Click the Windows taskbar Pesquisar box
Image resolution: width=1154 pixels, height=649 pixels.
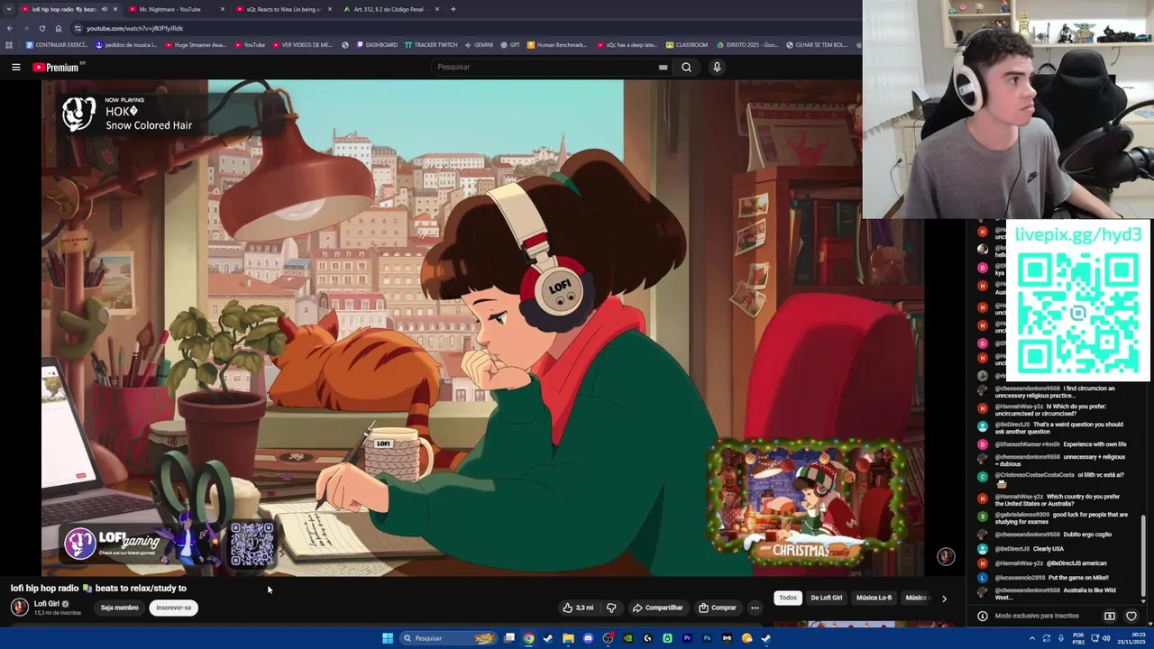(447, 638)
